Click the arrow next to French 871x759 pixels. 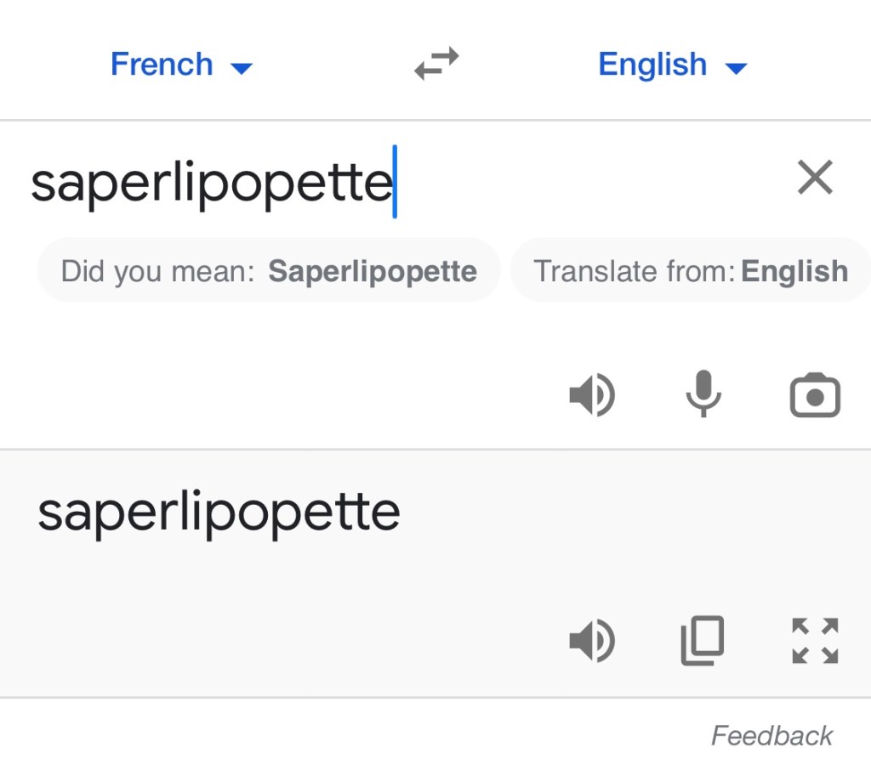242,68
